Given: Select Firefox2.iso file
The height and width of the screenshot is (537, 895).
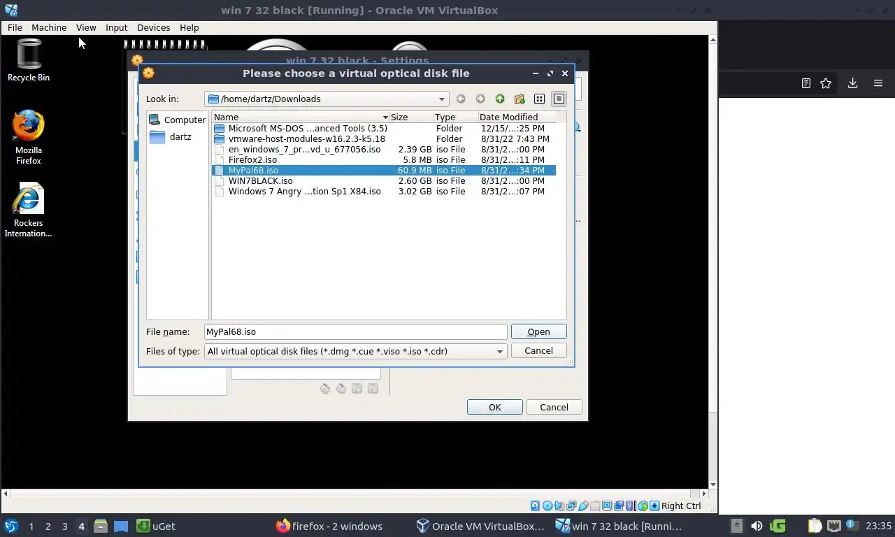Looking at the screenshot, I should point(384,160).
